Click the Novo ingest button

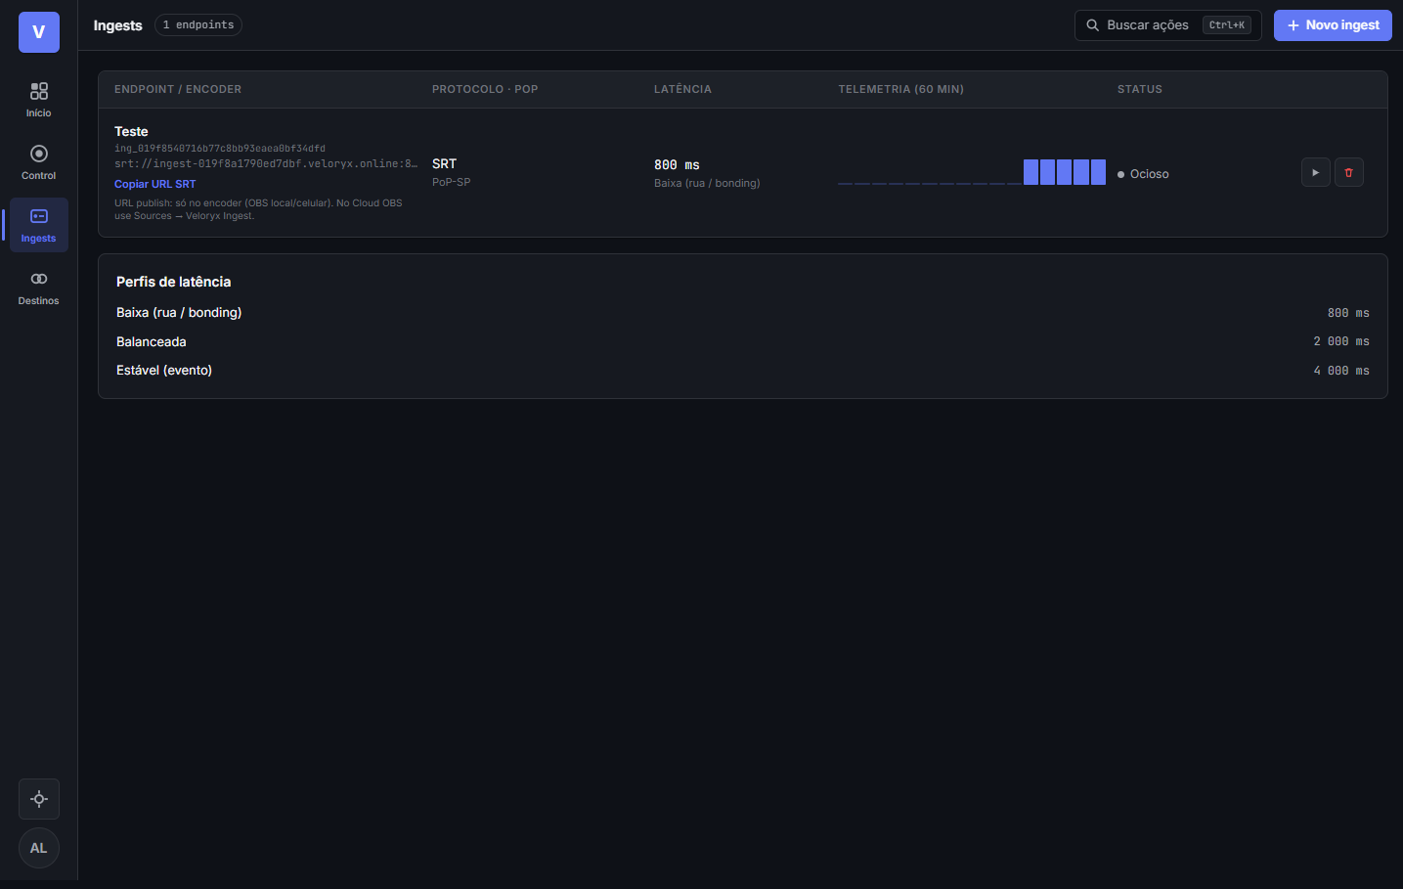click(1333, 25)
